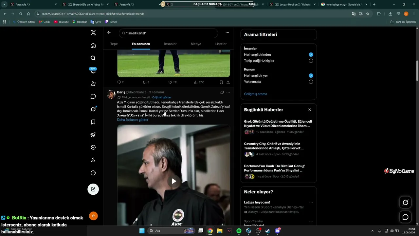
Task: Open the Dortmund 'Du Bist Gut Genug' news
Action: coord(279,171)
